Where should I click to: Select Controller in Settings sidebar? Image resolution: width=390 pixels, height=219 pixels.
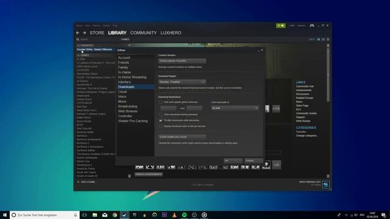125,116
